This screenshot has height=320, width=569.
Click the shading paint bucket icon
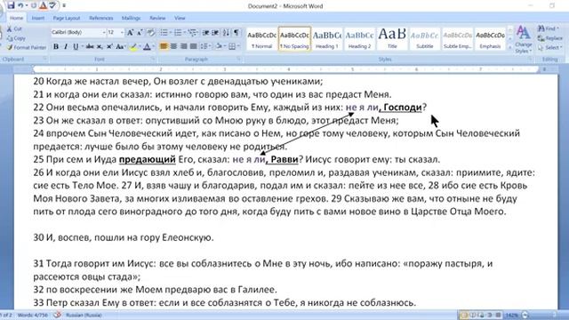pos(220,46)
